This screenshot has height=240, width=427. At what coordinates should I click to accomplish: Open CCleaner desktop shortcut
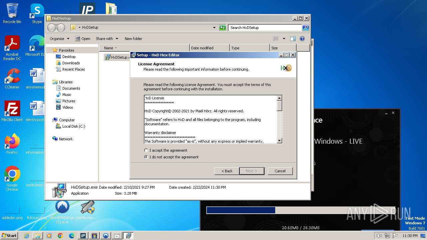12,79
